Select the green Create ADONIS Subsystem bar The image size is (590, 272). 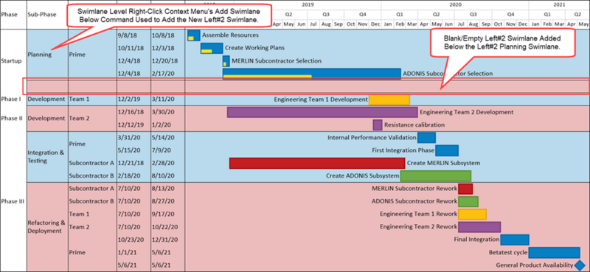436,176
